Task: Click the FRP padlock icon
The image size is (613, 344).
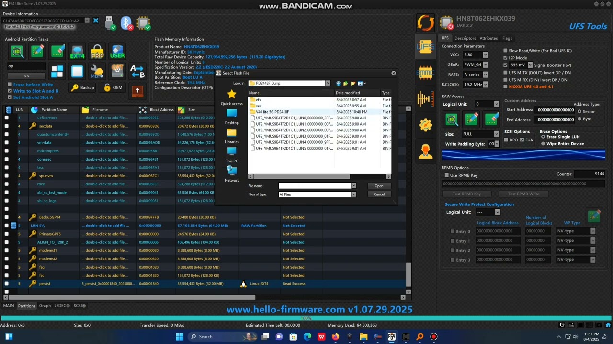Action: [97, 52]
